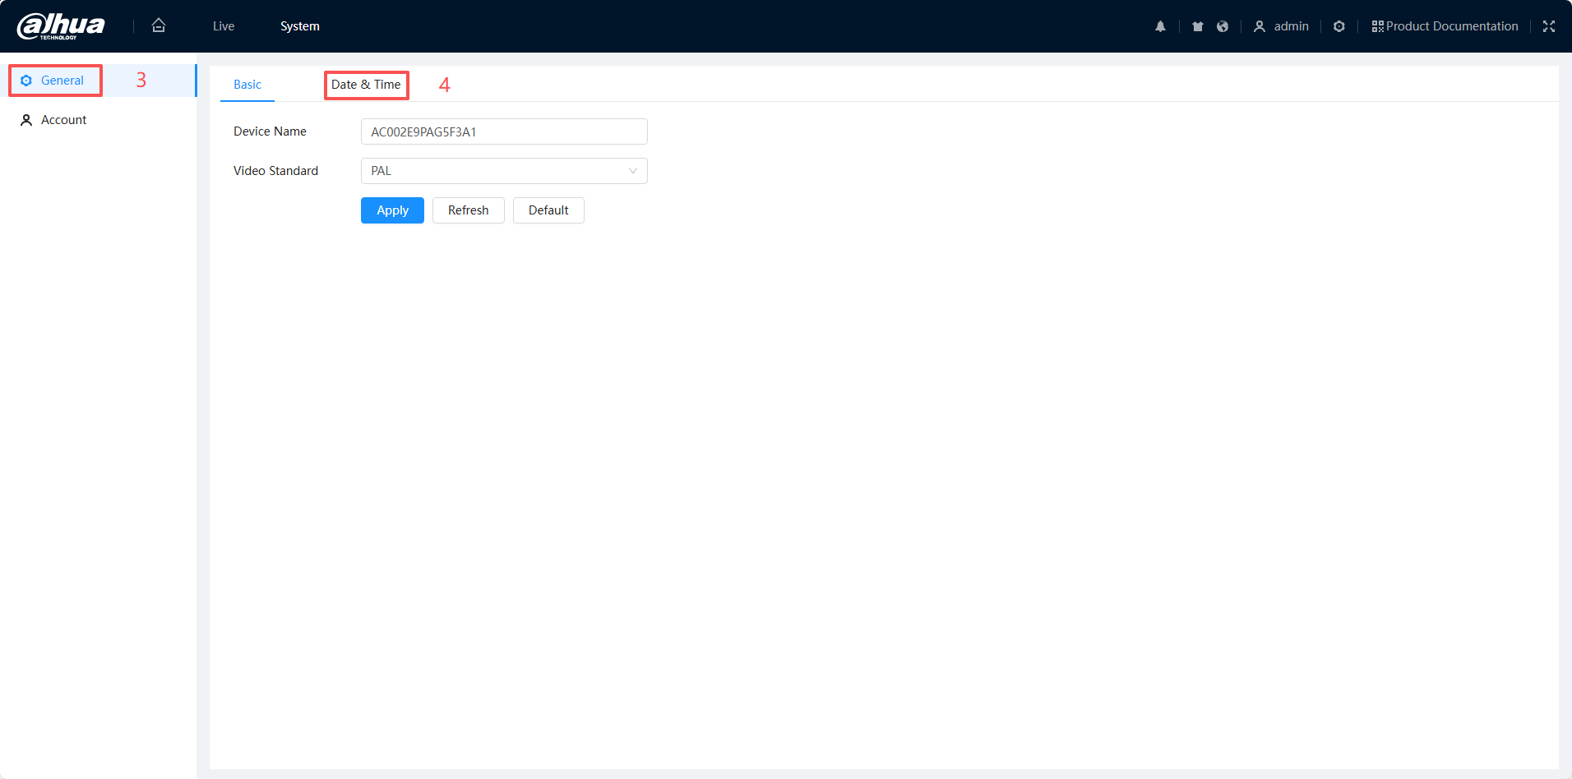1572x779 pixels.
Task: Switch to the Date & Time tab
Action: [x=366, y=85]
